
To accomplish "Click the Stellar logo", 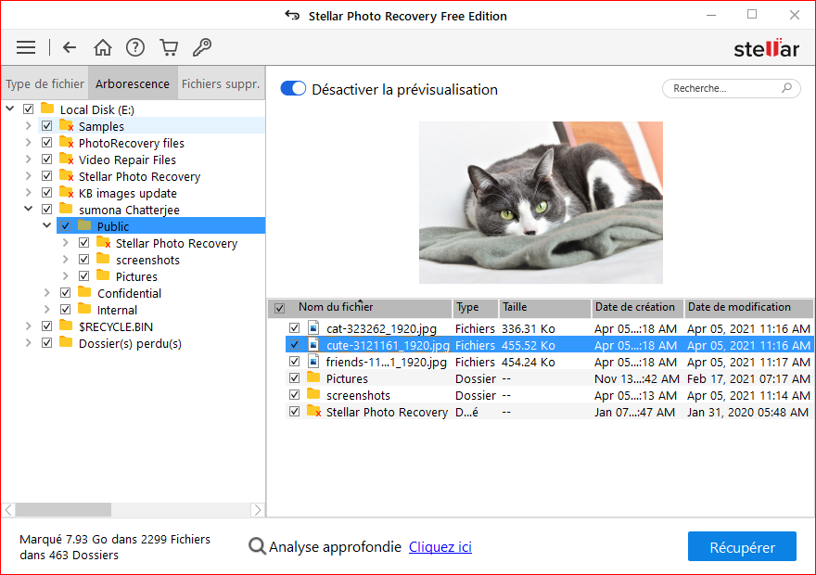I will pyautogui.click(x=766, y=48).
